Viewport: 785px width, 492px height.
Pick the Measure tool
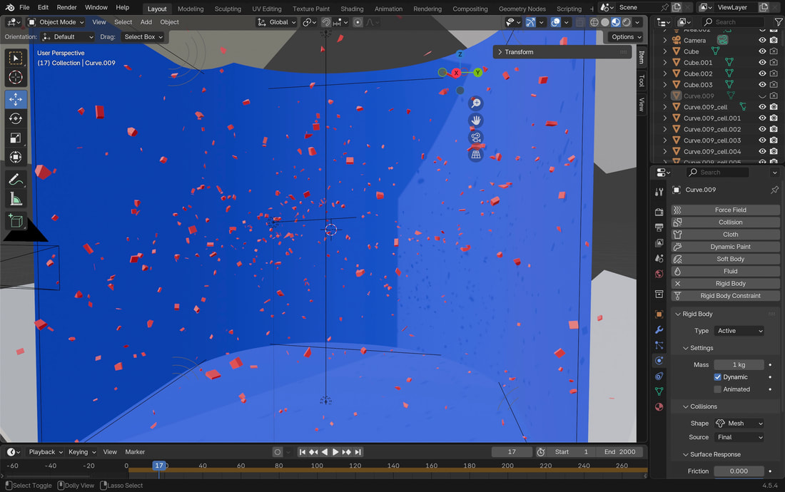pos(16,199)
